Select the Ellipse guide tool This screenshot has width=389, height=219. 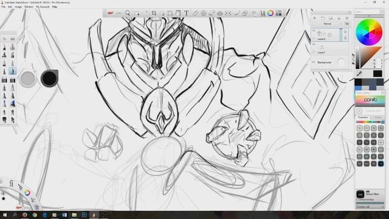tap(204, 13)
